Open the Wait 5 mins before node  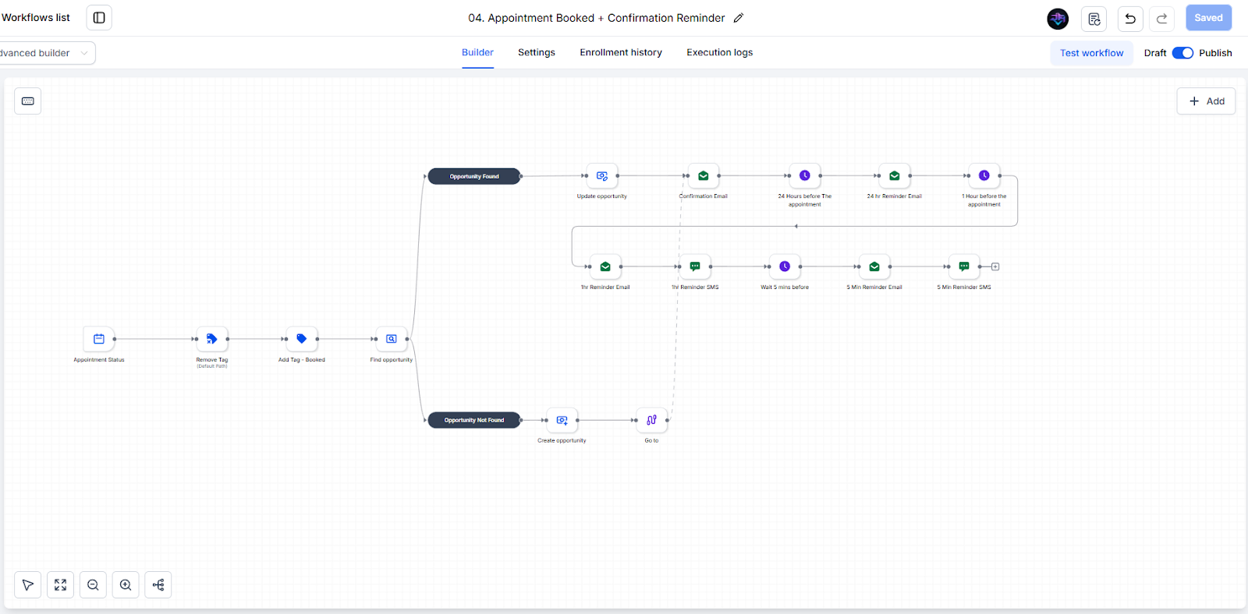pos(785,266)
